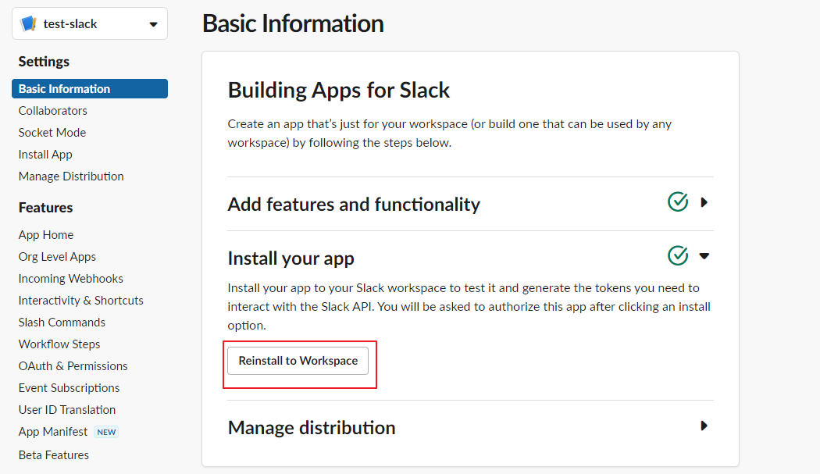Click the Basic Information page title
The height and width of the screenshot is (474, 820).
(x=293, y=24)
